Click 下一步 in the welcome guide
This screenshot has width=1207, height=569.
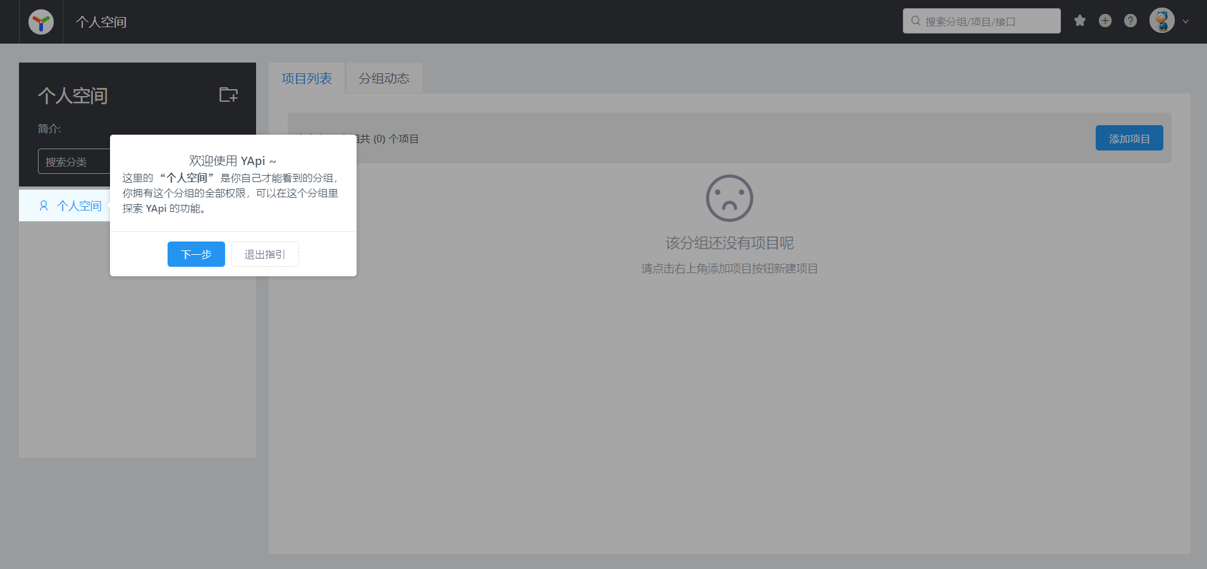[196, 254]
